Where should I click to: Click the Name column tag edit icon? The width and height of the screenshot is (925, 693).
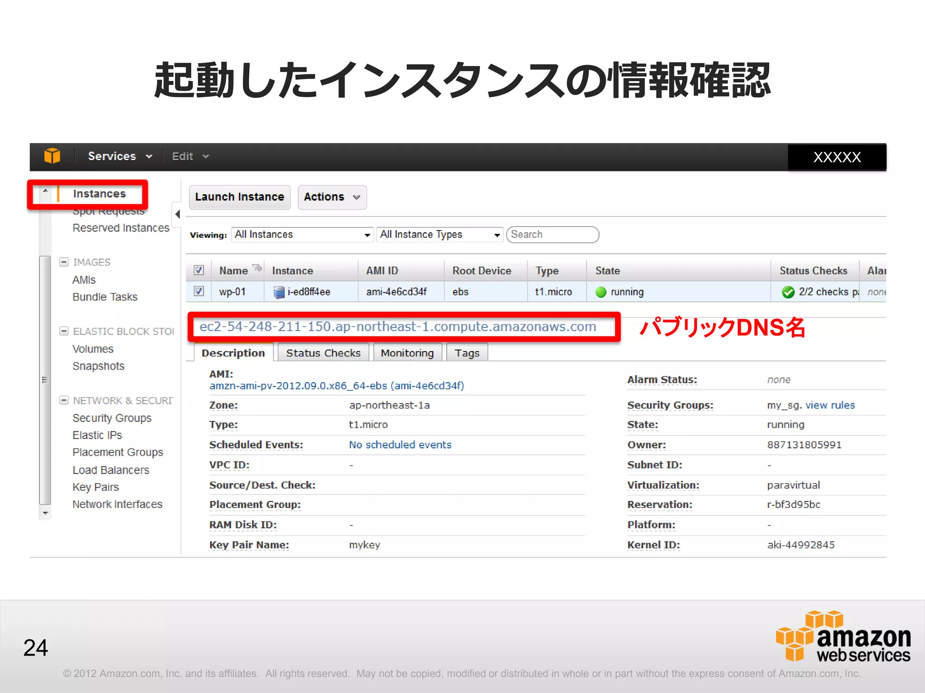coord(257,268)
